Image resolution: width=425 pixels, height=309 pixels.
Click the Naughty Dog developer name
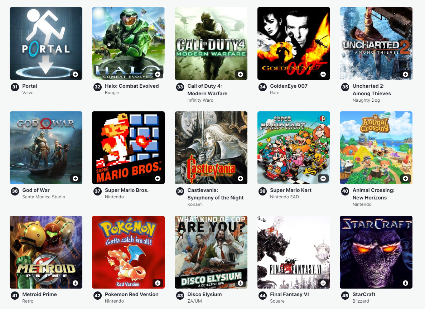(366, 100)
